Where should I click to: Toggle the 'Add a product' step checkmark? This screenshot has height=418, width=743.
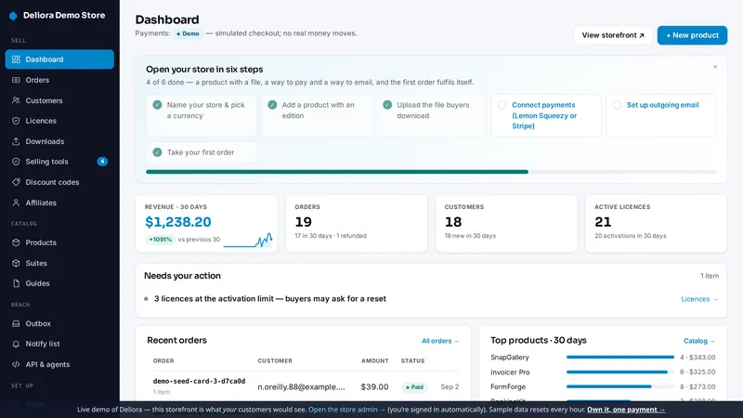coord(272,105)
